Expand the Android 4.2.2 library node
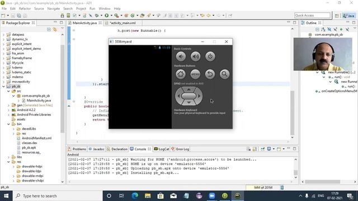 [x=8, y=110]
